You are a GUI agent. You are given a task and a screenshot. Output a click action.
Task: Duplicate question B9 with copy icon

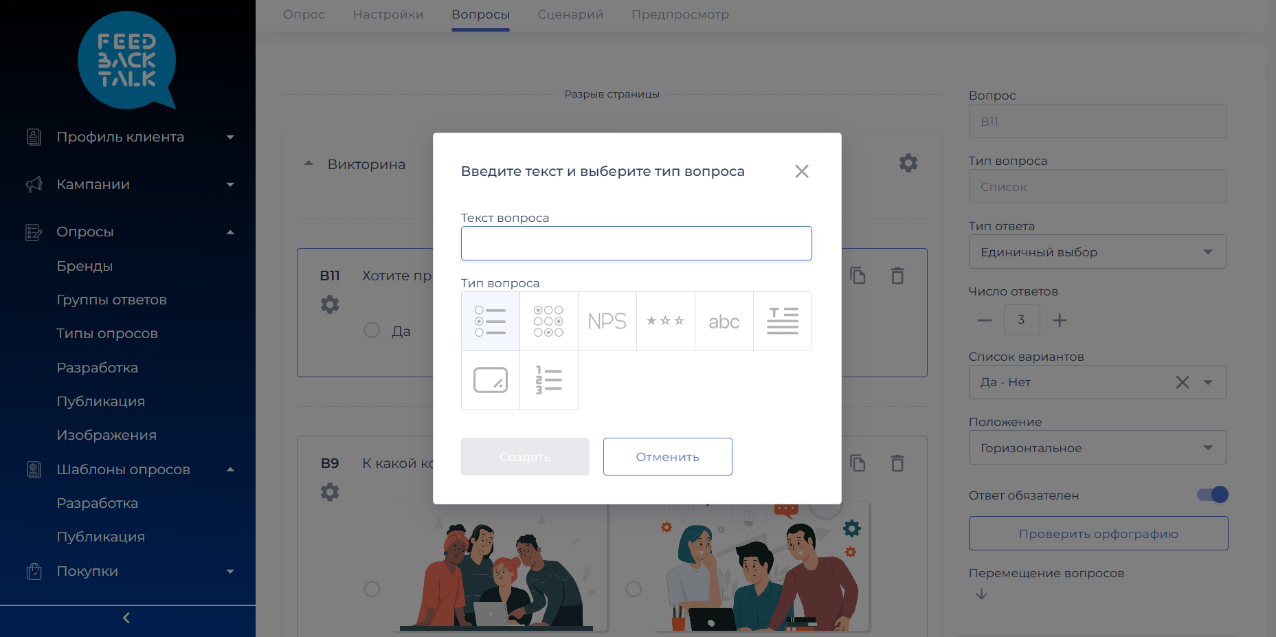[858, 463]
